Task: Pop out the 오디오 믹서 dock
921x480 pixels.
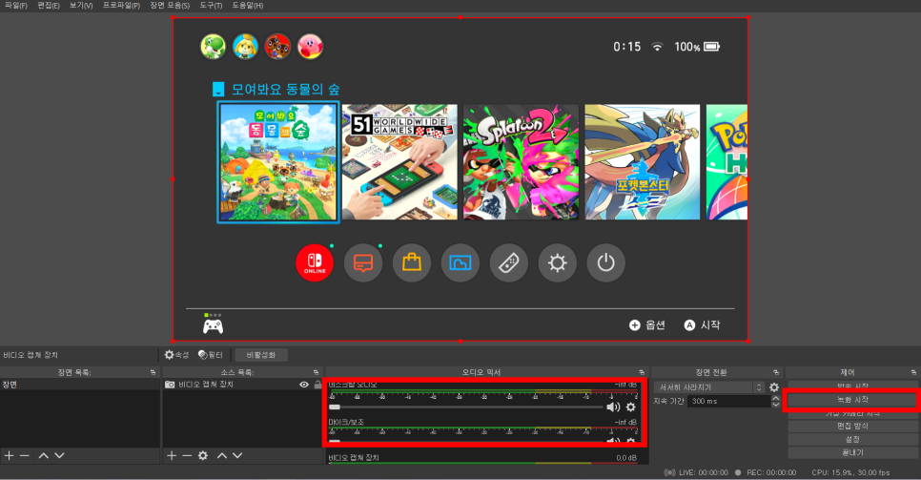Action: 642,372
